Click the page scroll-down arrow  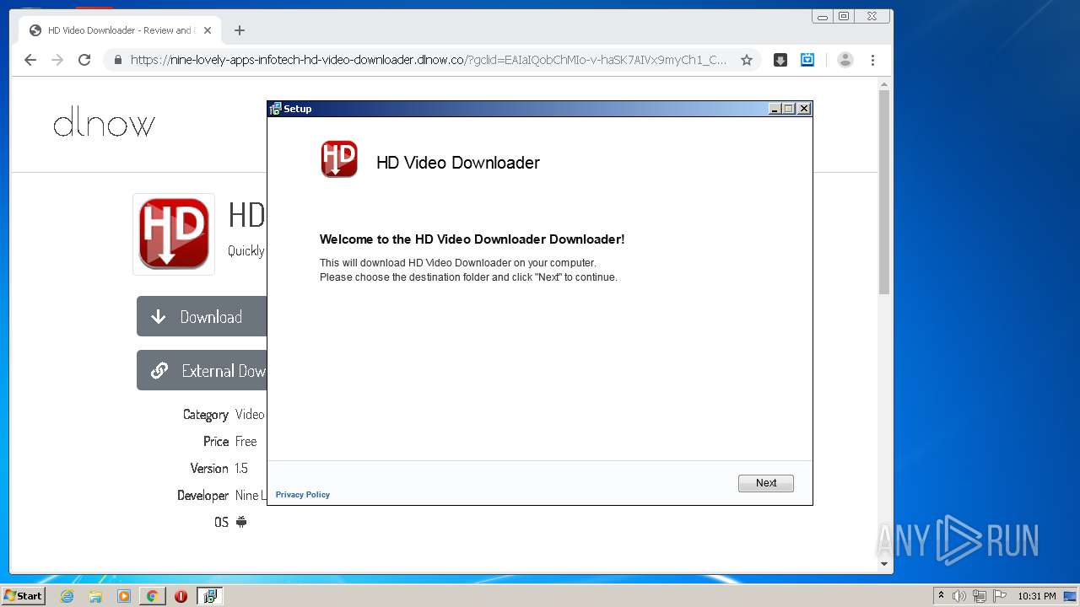point(884,564)
